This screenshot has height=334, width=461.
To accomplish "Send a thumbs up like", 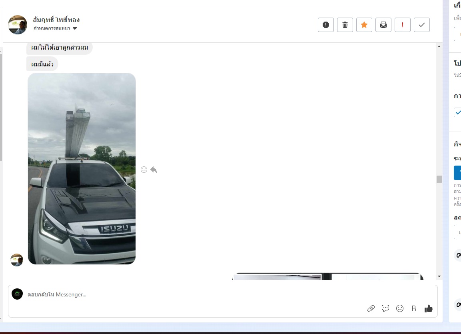I will (x=428, y=308).
